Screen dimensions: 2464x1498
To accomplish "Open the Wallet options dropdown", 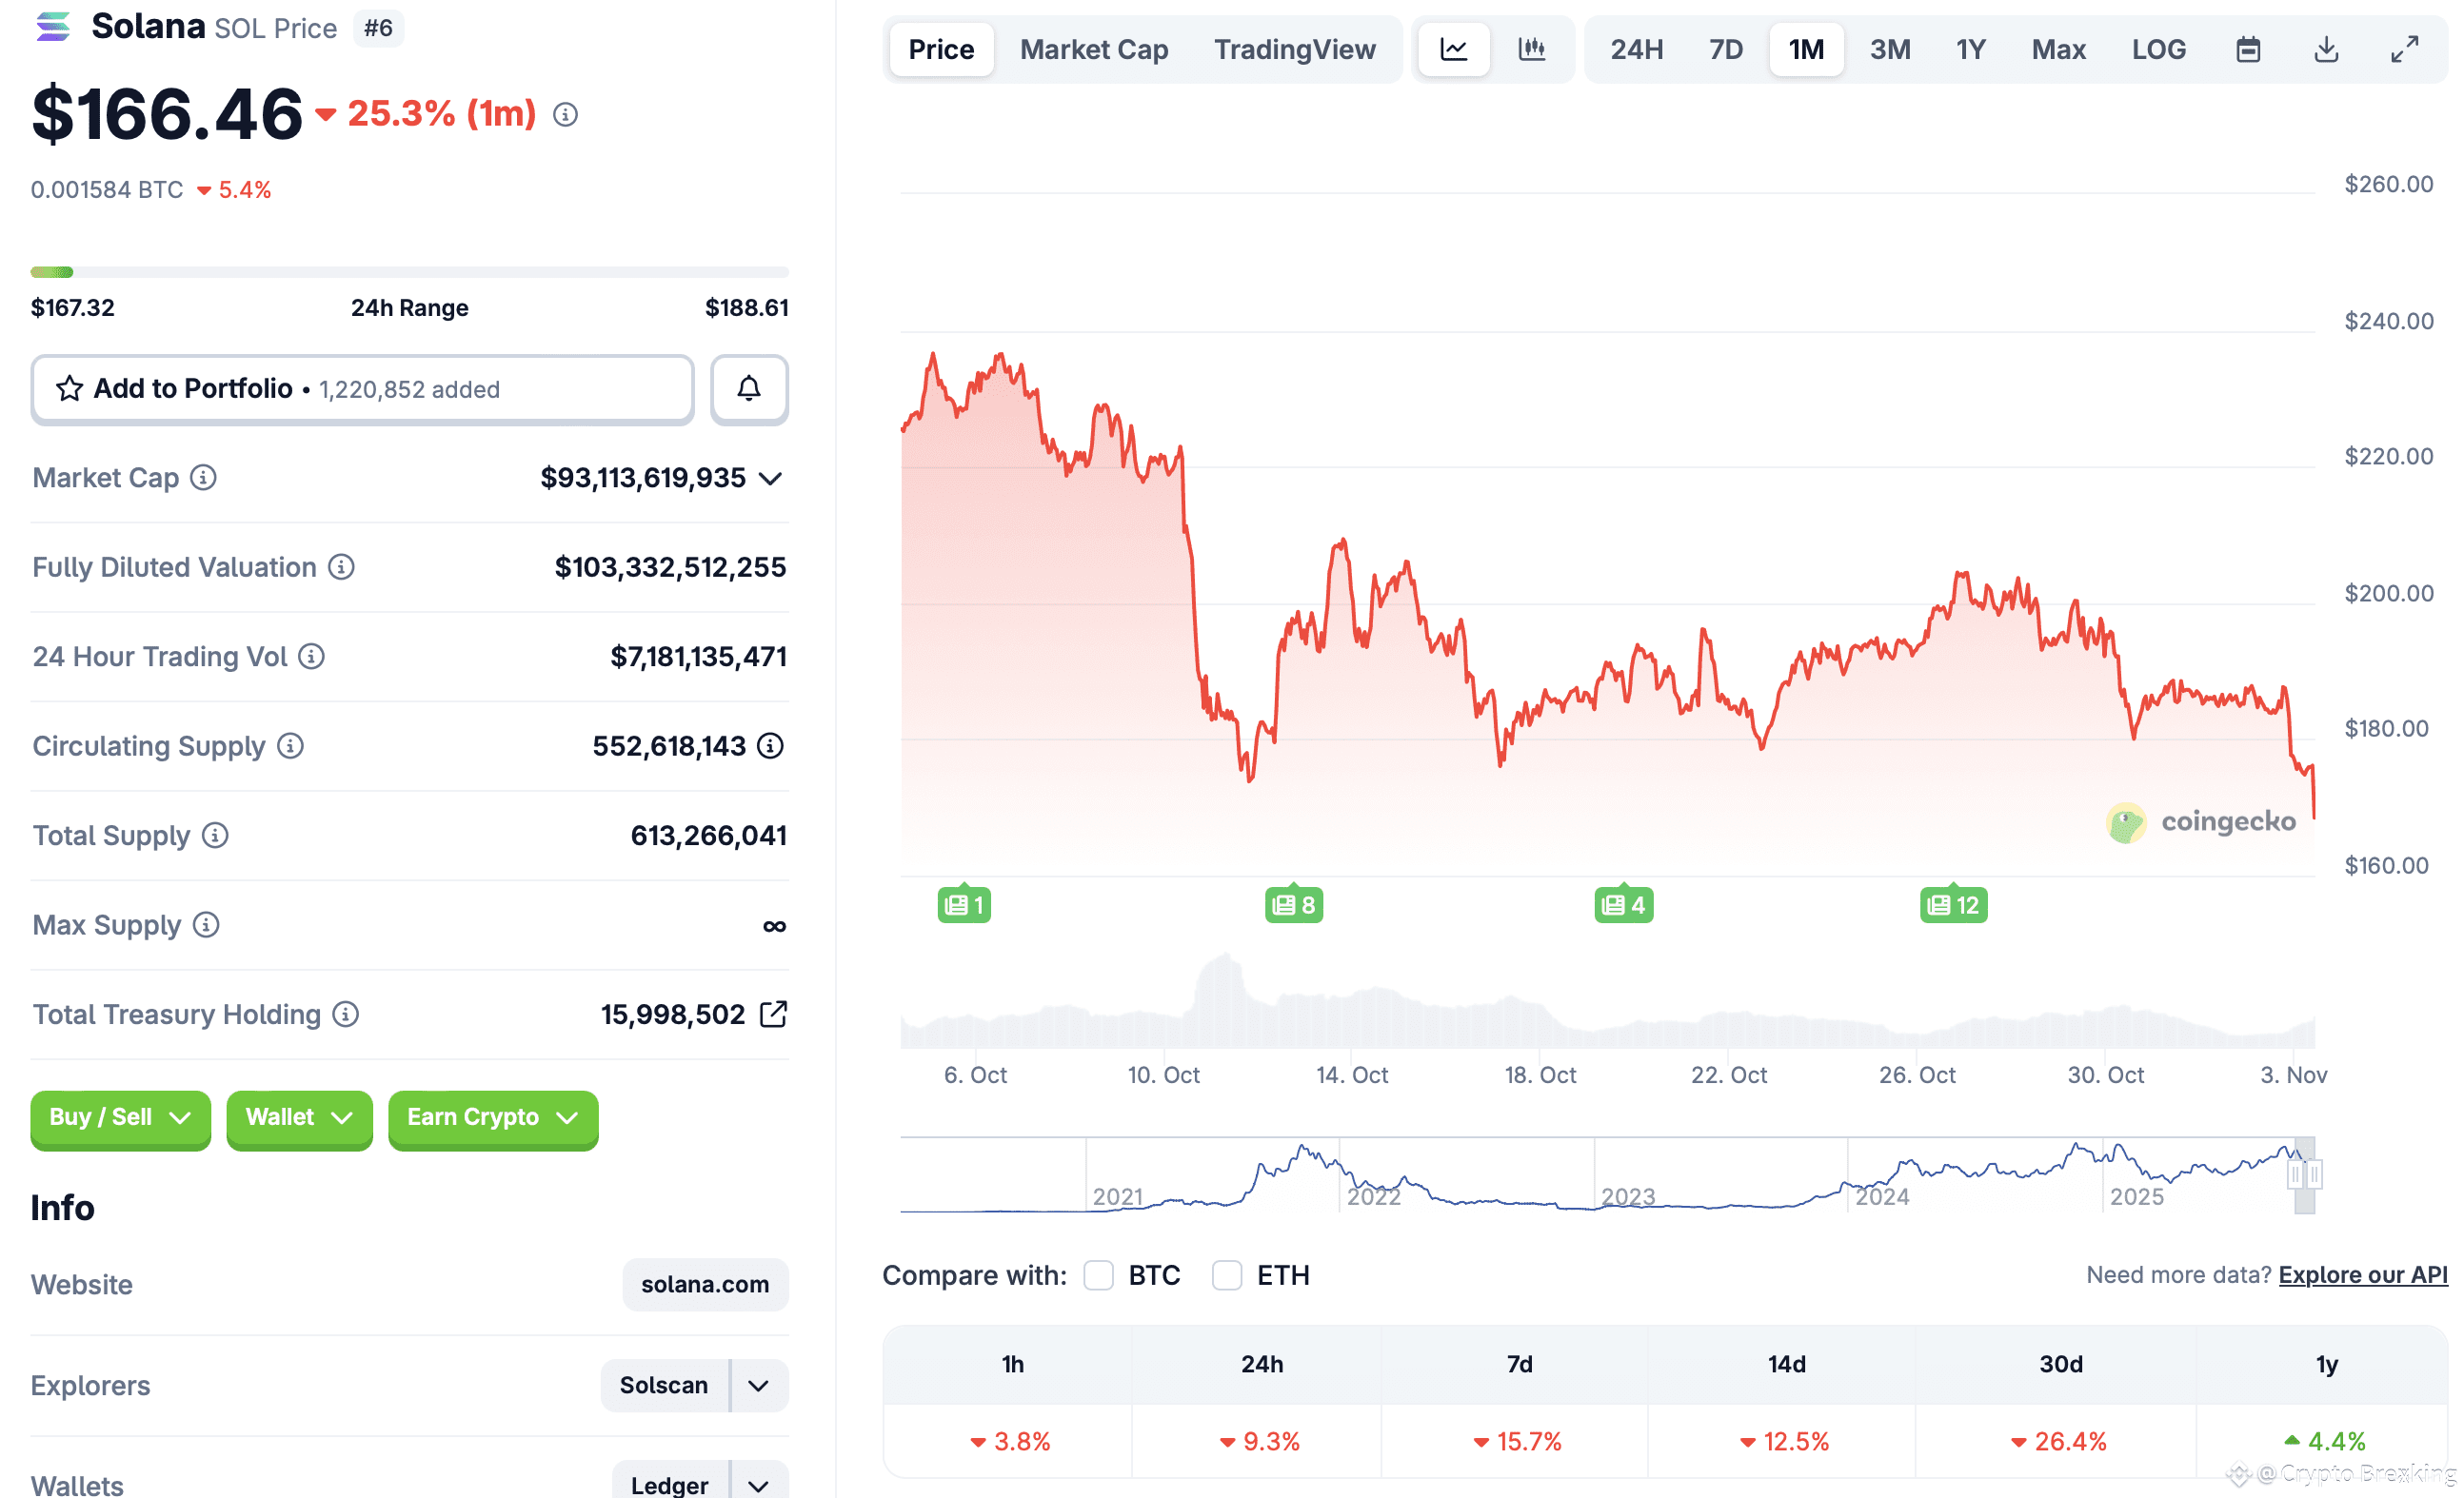I will click(x=299, y=1118).
